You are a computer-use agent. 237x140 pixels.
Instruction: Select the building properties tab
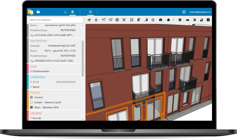[72, 12]
